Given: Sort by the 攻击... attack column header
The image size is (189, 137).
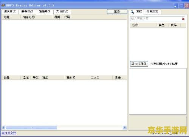Looking at the screenshot, I should pos(119,78).
